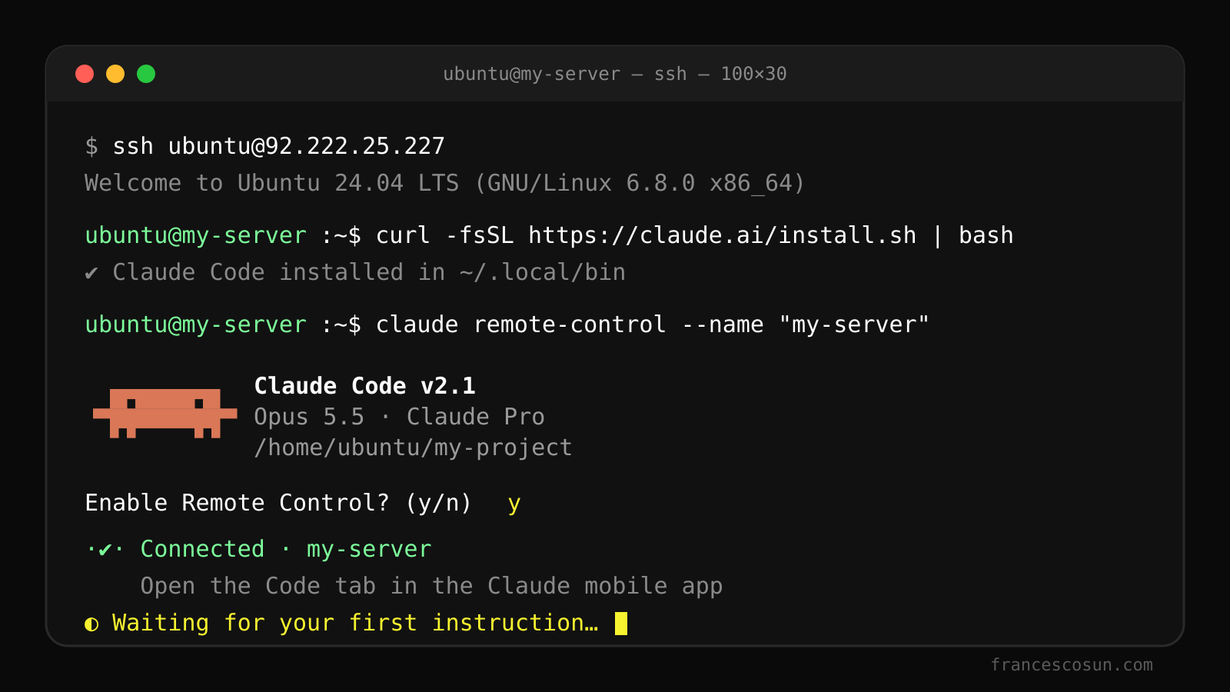Click the 'francescosun.com' credit text
Image resolution: width=1230 pixels, height=692 pixels.
coord(1072,665)
